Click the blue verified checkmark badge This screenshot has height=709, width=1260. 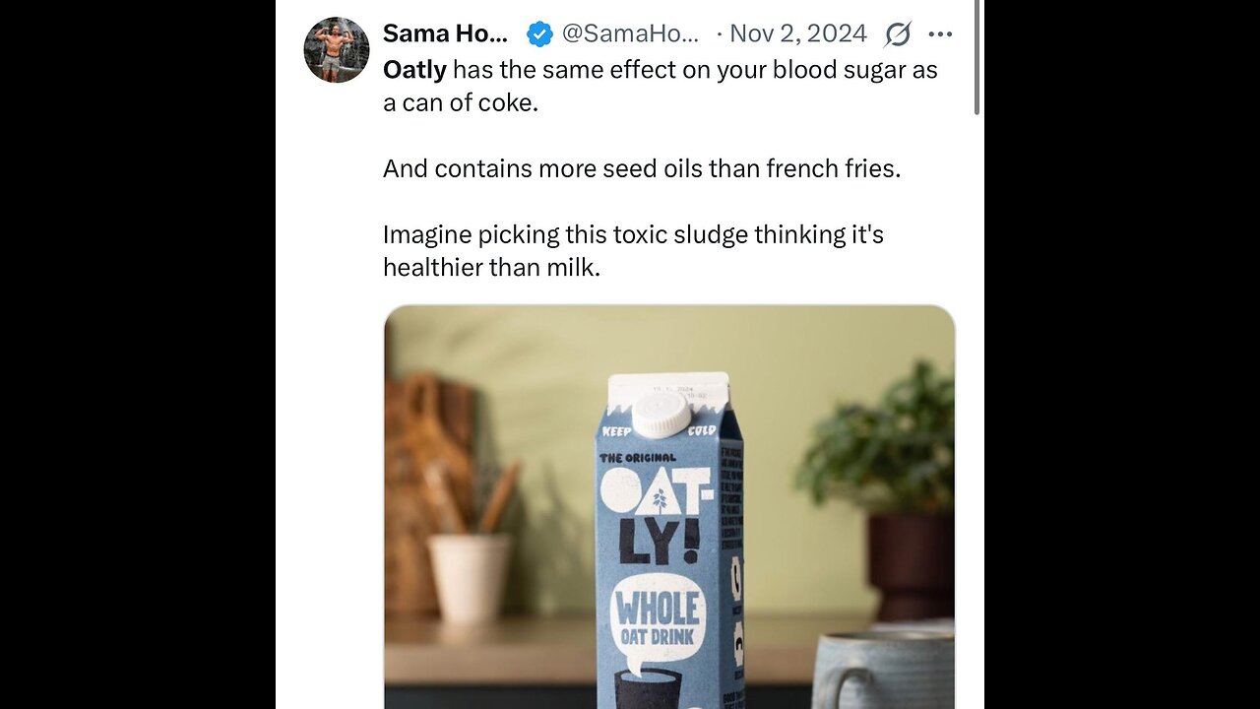(x=539, y=34)
